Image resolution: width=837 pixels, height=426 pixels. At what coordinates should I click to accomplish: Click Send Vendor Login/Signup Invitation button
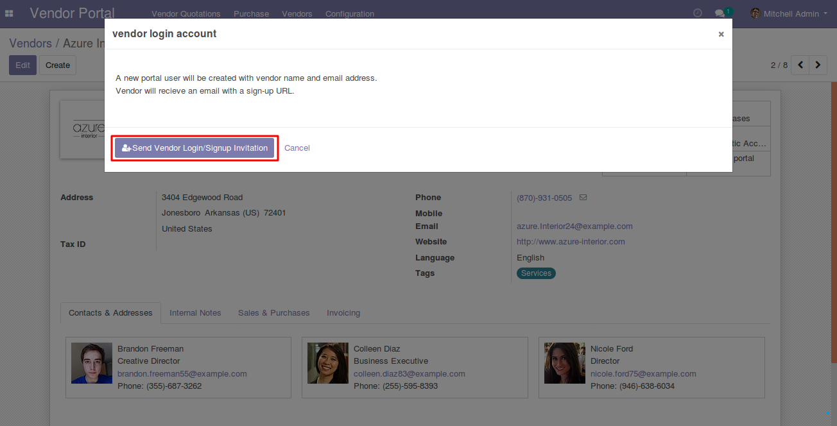194,148
